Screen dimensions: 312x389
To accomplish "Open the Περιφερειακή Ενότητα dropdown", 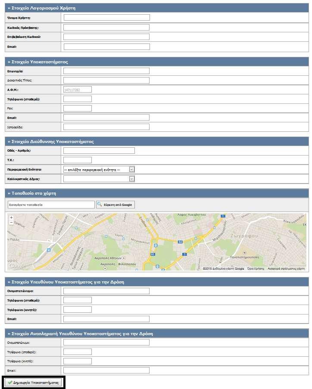I will 99,169.
